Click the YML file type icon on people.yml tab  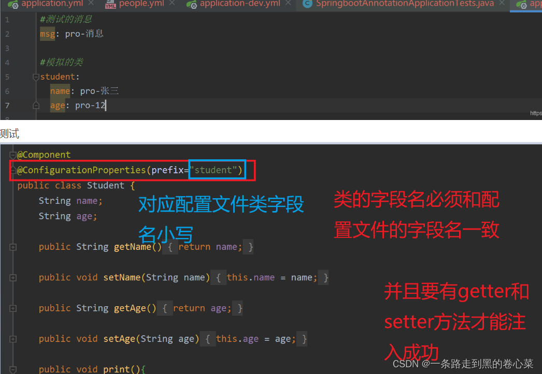coord(111,5)
